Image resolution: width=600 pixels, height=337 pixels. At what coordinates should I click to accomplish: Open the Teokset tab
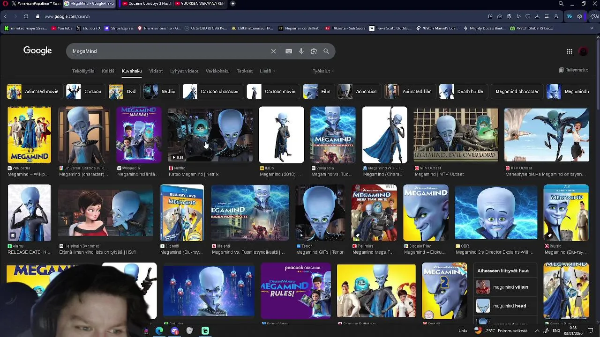pyautogui.click(x=245, y=71)
